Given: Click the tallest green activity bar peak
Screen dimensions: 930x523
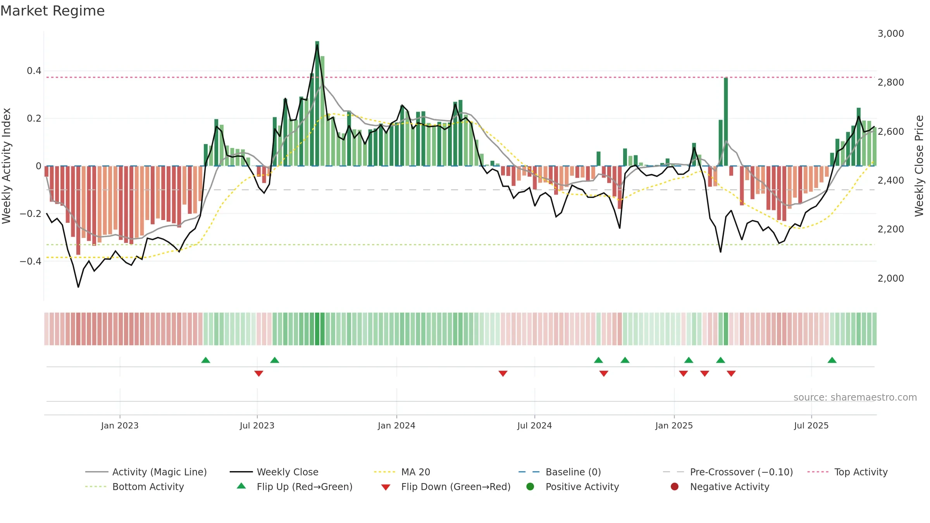Looking at the screenshot, I should pos(317,103).
